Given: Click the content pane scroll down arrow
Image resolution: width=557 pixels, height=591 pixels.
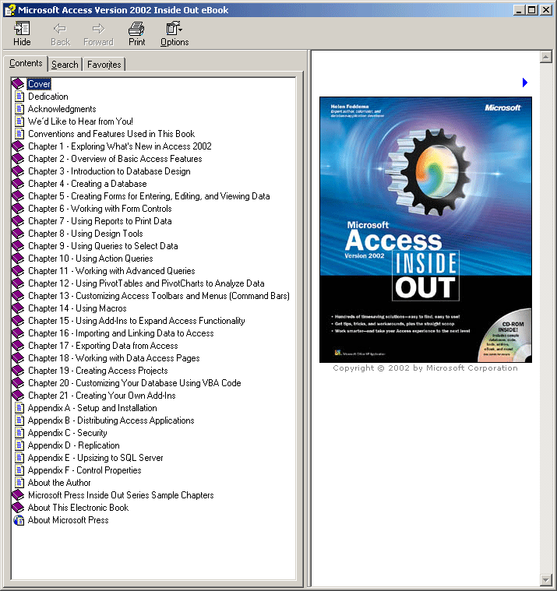Looking at the screenshot, I should (x=545, y=580).
